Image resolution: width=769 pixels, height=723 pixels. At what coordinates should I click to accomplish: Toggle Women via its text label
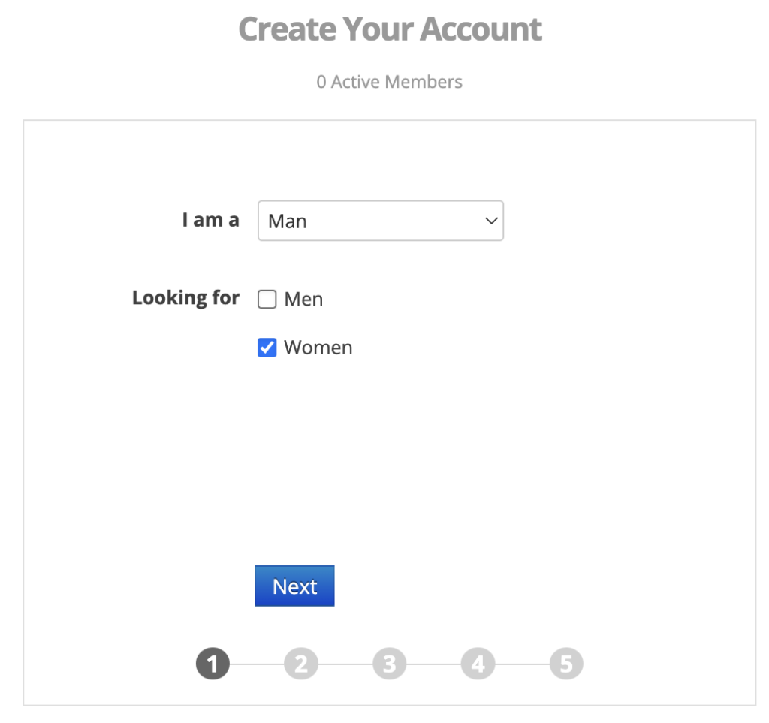pos(318,348)
